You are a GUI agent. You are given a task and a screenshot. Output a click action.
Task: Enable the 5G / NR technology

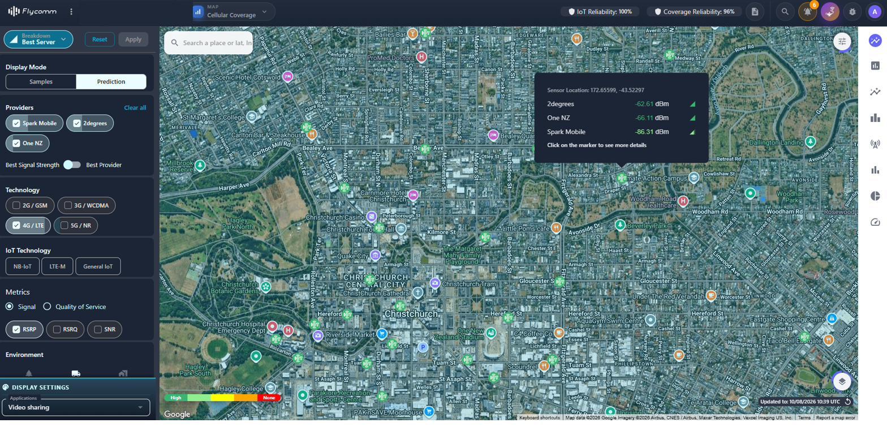76,225
